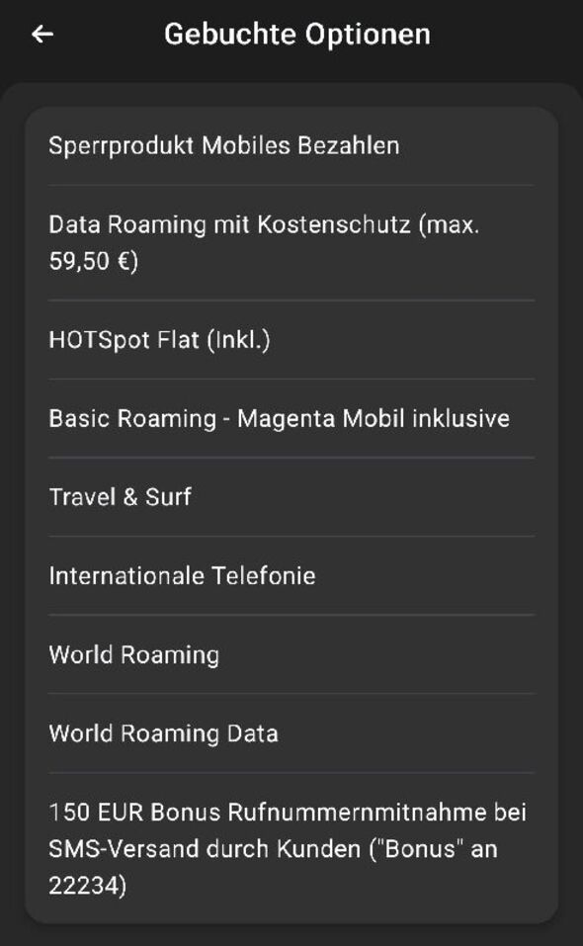The image size is (583, 946).
Task: Open the HOTSpot Flat (Inkl.) option
Action: pos(291,340)
